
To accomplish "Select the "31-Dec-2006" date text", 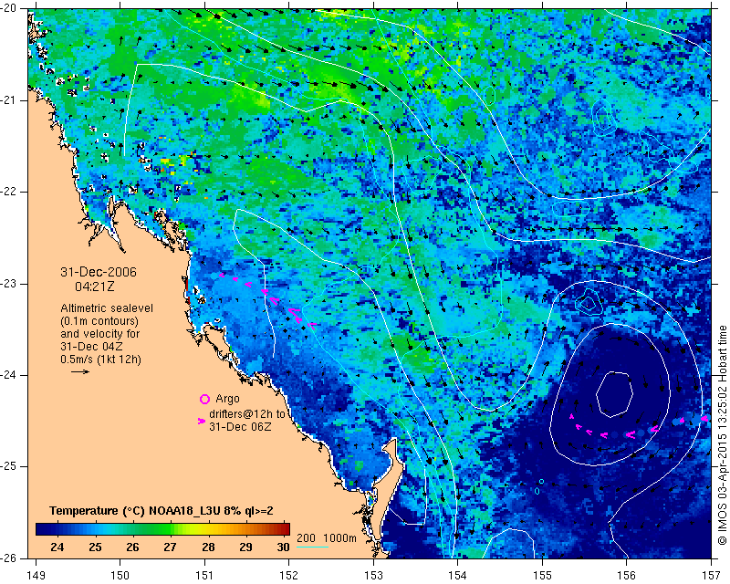I will point(99,272).
